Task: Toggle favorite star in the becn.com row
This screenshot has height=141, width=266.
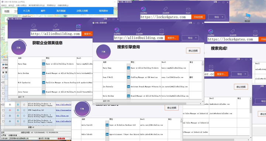Action: [24, 116]
